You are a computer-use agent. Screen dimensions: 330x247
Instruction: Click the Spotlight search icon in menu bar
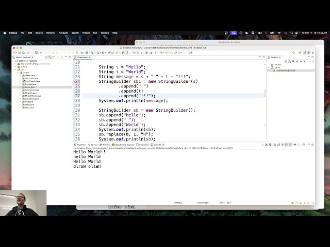tap(291, 33)
